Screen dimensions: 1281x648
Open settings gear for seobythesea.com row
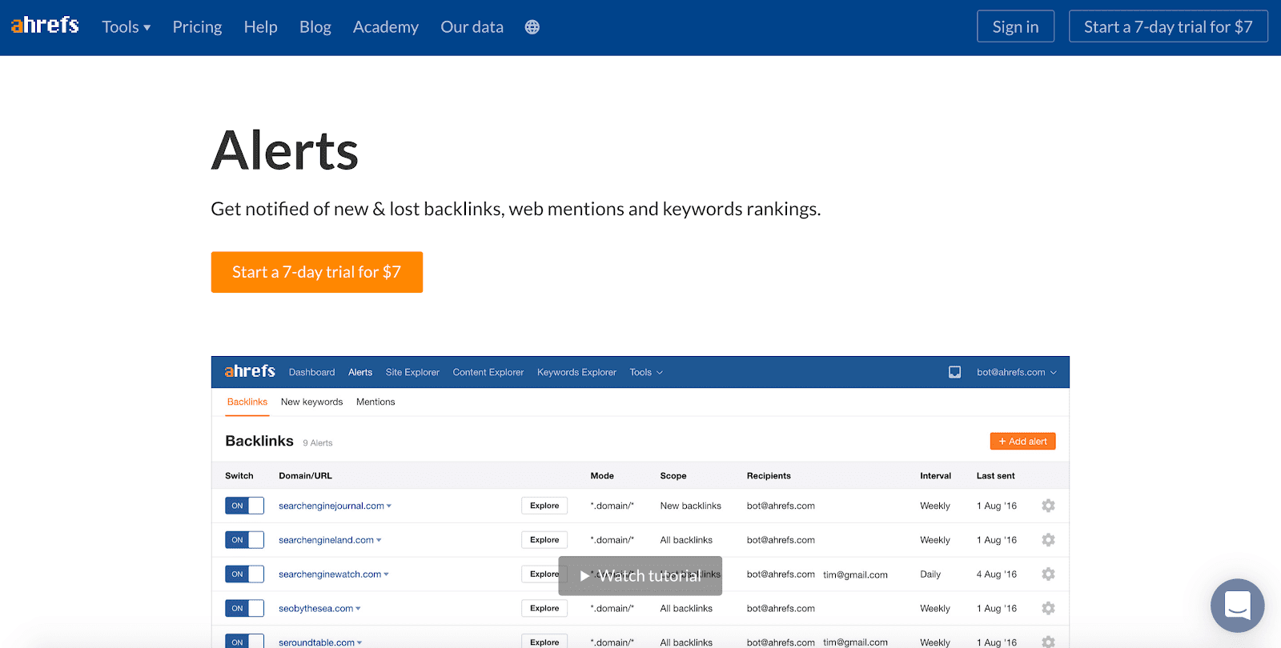click(x=1048, y=609)
